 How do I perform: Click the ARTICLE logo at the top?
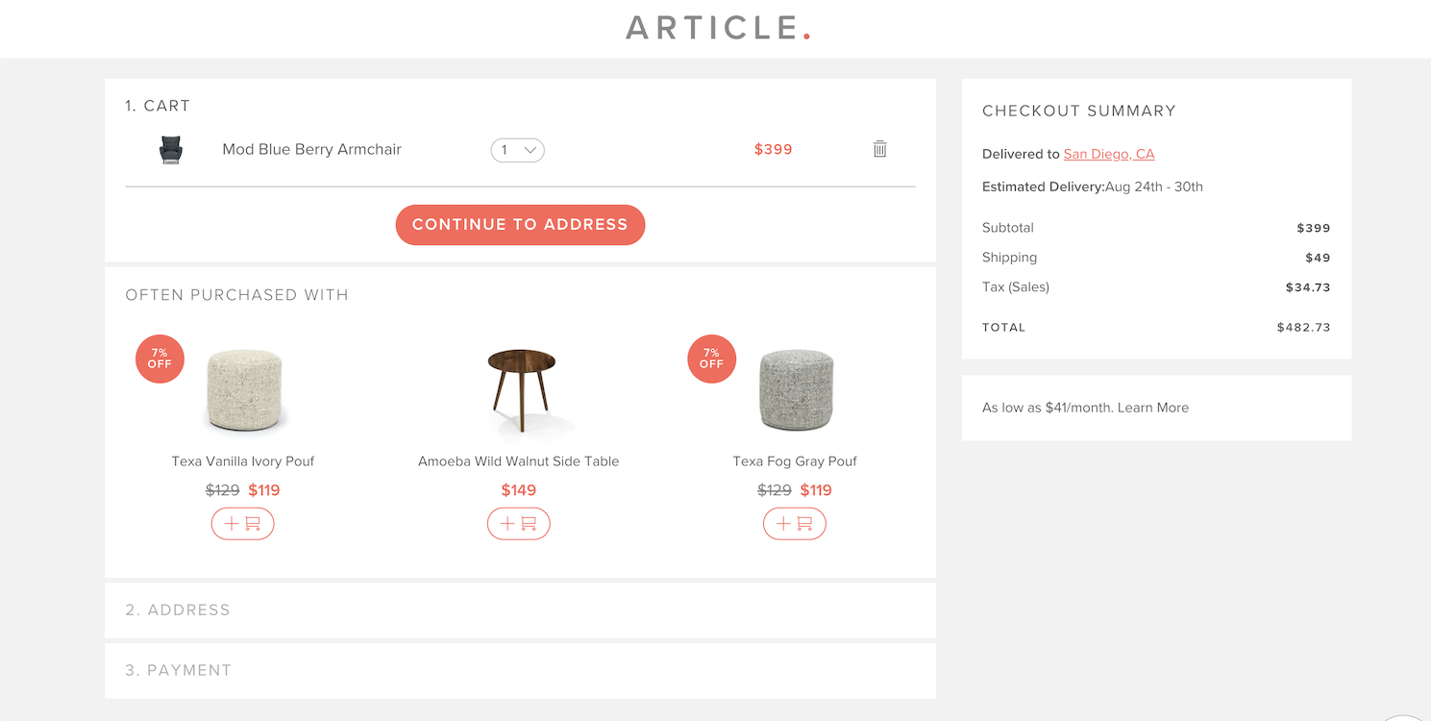[718, 28]
